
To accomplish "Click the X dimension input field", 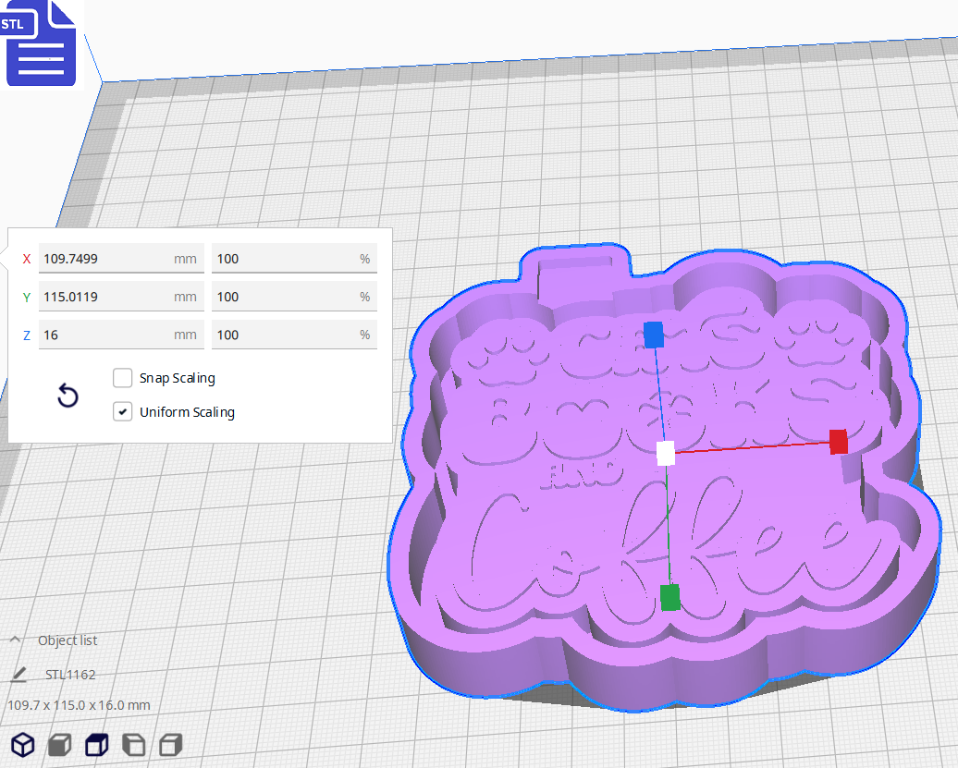I will (120, 258).
